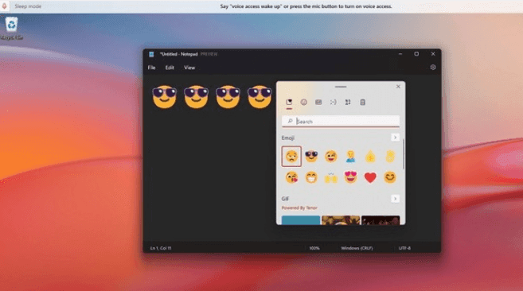Open the Symbols tab in picker
523x291 pixels.
pos(348,102)
